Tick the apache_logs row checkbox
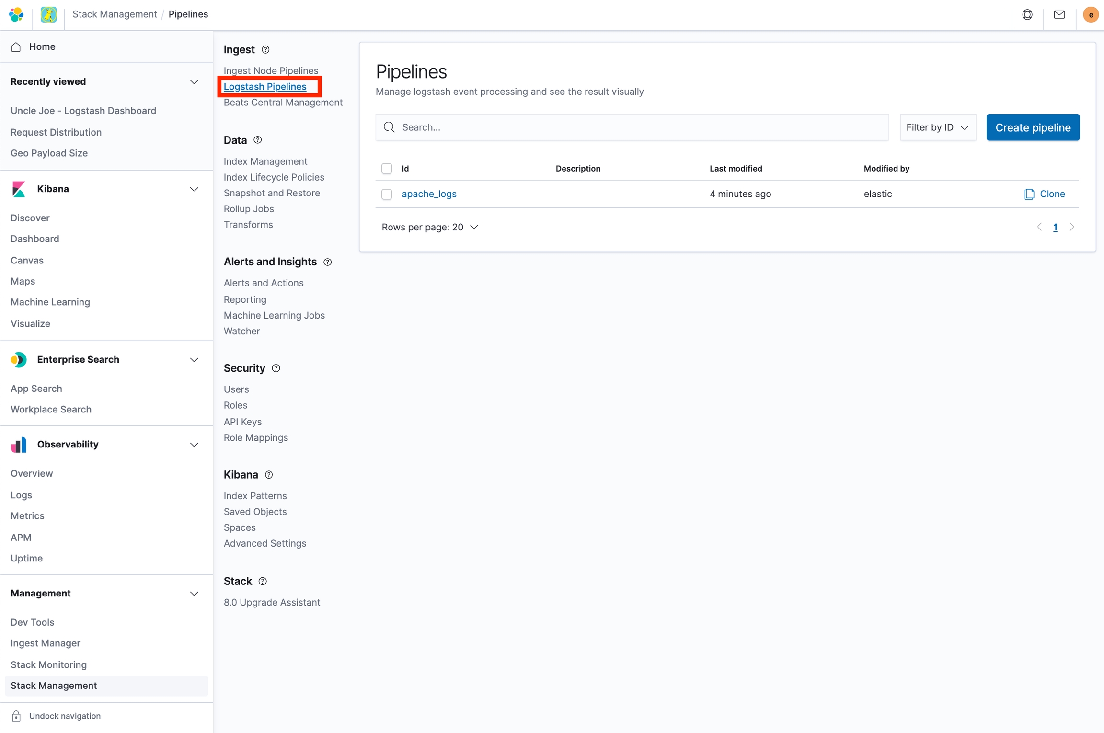The width and height of the screenshot is (1104, 733). point(387,194)
